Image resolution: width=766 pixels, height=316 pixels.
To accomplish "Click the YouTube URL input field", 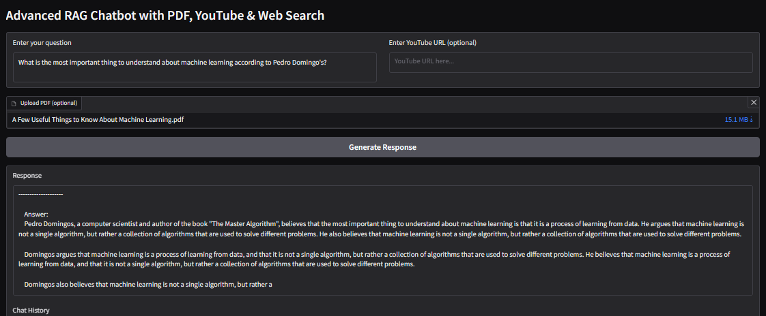I will (x=570, y=62).
